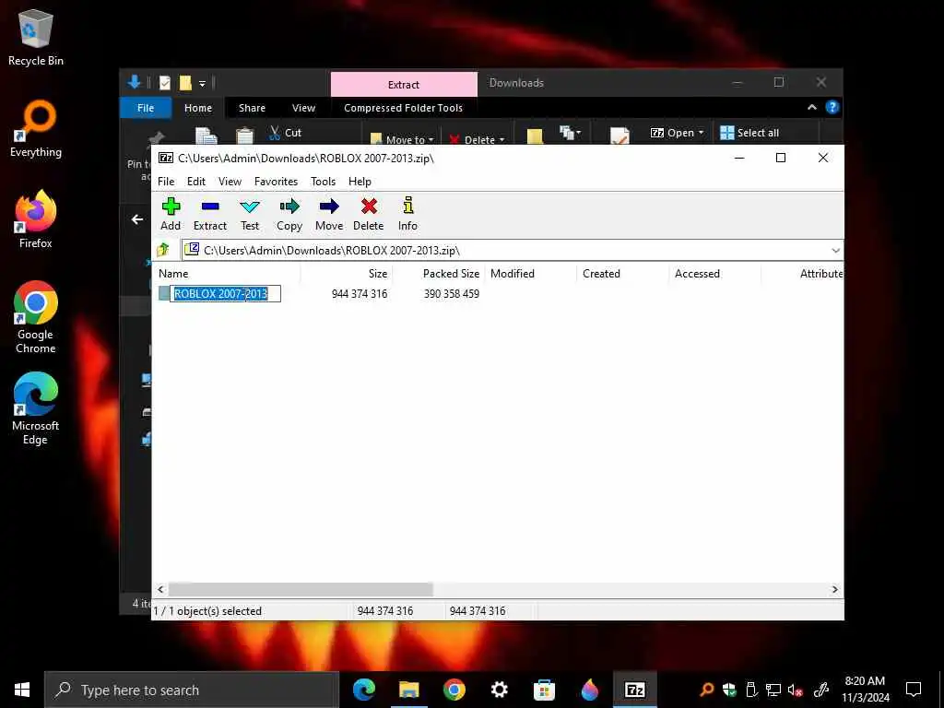Open the notification center icon
Viewport: 944px width, 708px height.
(x=914, y=690)
